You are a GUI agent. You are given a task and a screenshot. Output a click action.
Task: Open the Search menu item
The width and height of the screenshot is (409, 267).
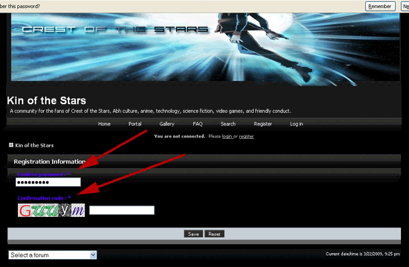click(228, 124)
